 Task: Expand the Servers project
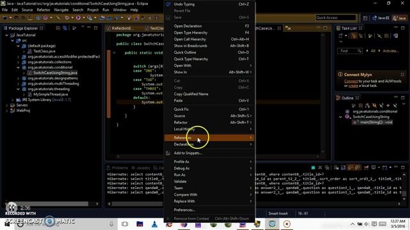pyautogui.click(x=6, y=105)
